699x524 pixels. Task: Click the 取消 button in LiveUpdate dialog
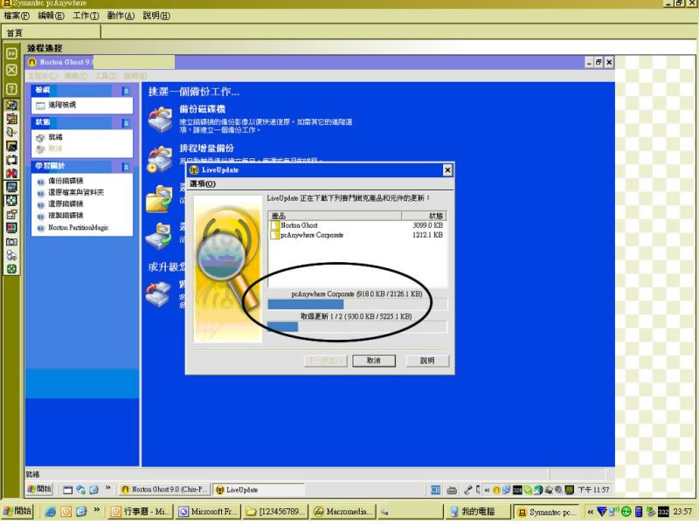374,361
